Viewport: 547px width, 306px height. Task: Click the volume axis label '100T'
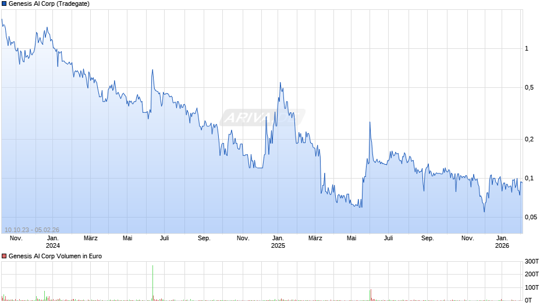pyautogui.click(x=532, y=287)
